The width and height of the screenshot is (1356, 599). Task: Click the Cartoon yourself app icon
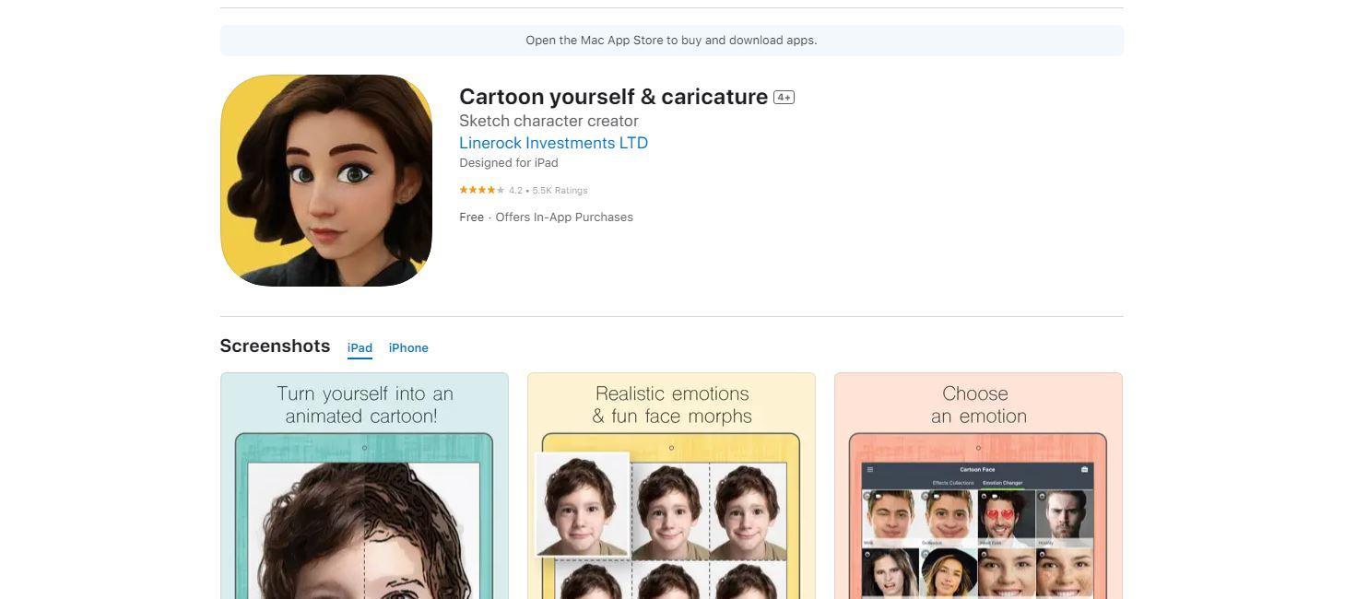(326, 181)
